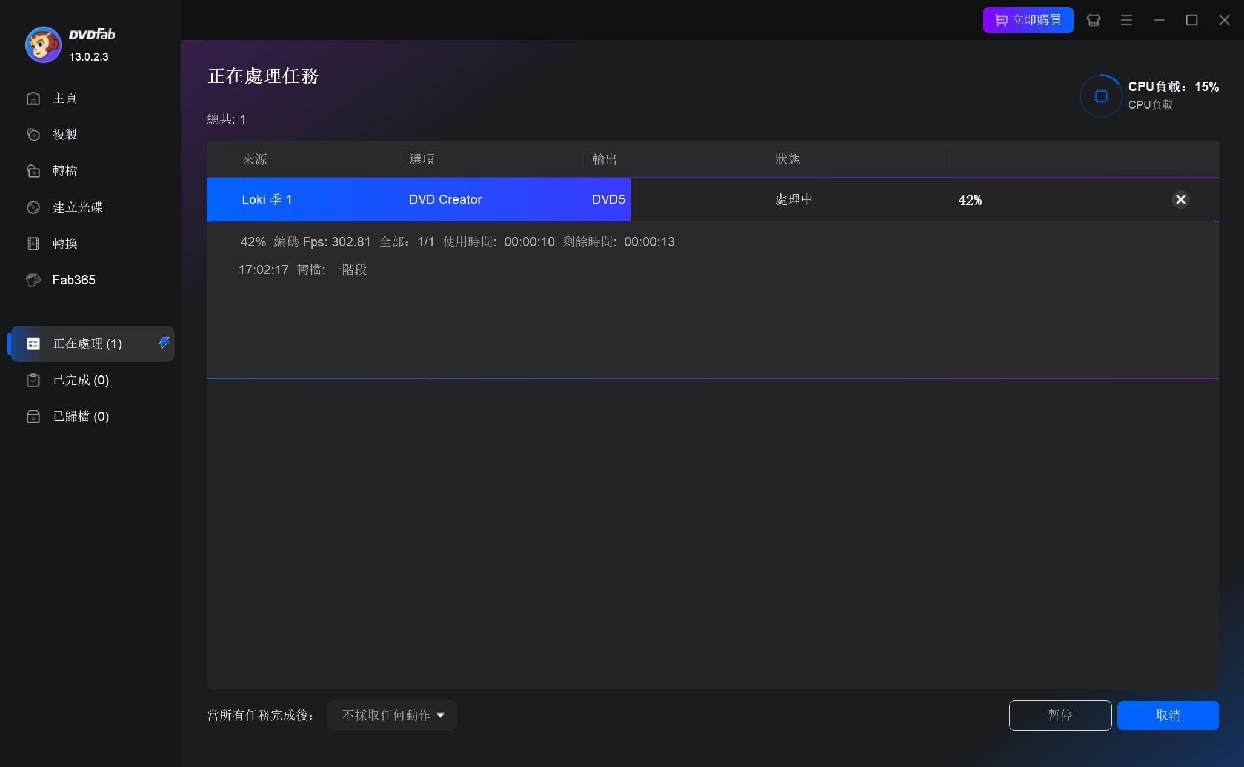Click the shopping cart icon in 立即購買
Viewport: 1244px width, 767px height.
[x=1001, y=21]
